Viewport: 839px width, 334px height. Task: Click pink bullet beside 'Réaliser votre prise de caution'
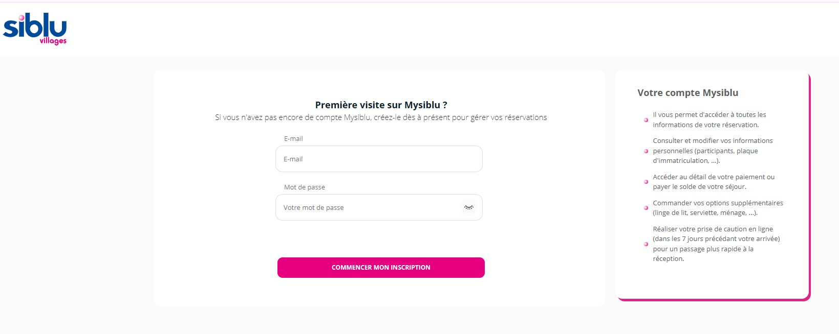tap(646, 244)
